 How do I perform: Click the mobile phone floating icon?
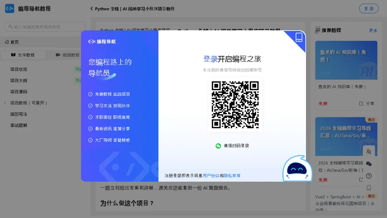(x=369, y=188)
